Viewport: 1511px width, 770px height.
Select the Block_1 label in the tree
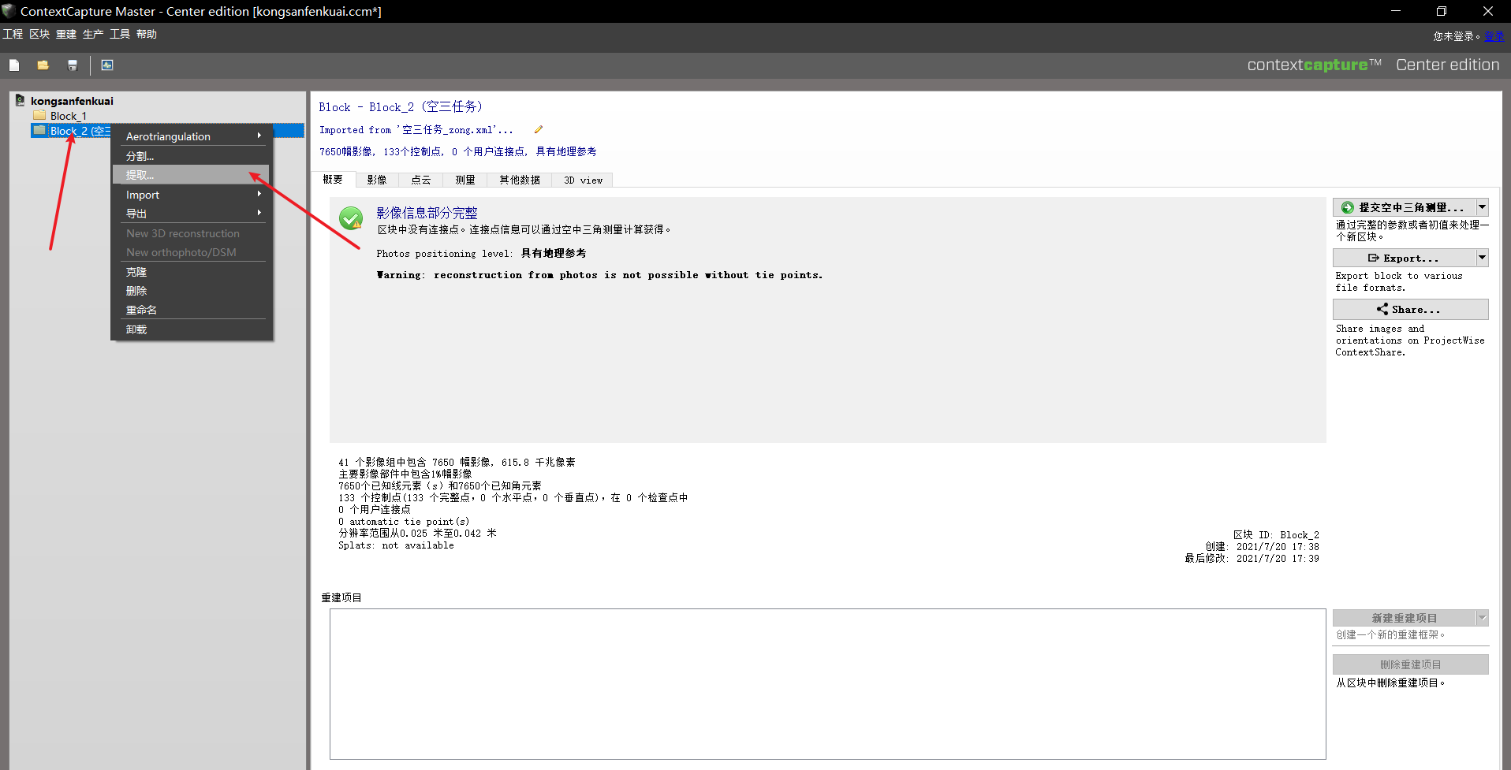[69, 116]
